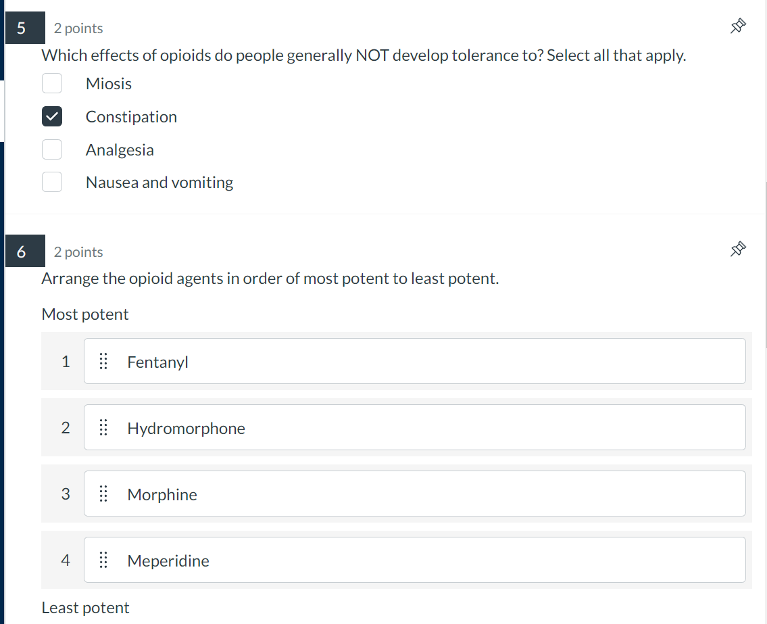This screenshot has width=767, height=624.
Task: Click the Miosis answer label
Action: point(109,84)
